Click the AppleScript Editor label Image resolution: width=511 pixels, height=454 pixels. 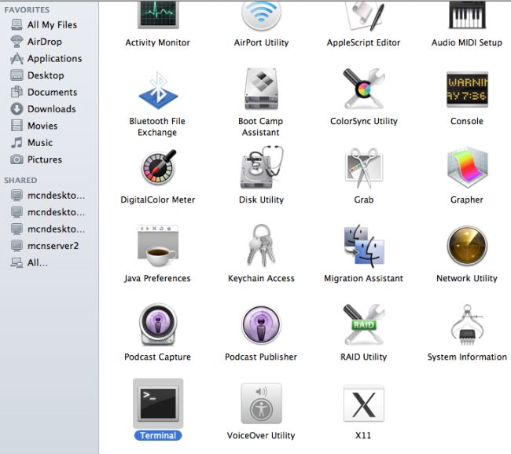point(364,42)
